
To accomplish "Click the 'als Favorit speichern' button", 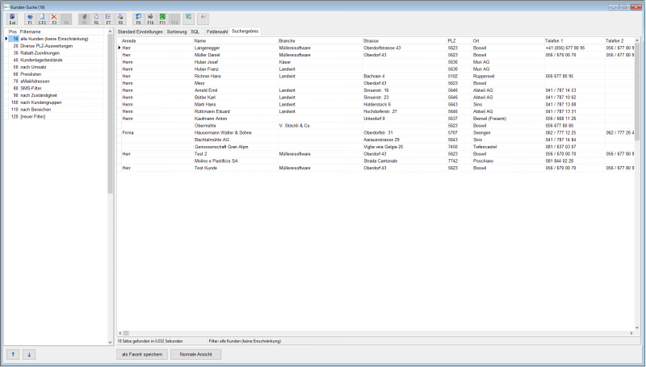I will (142, 354).
